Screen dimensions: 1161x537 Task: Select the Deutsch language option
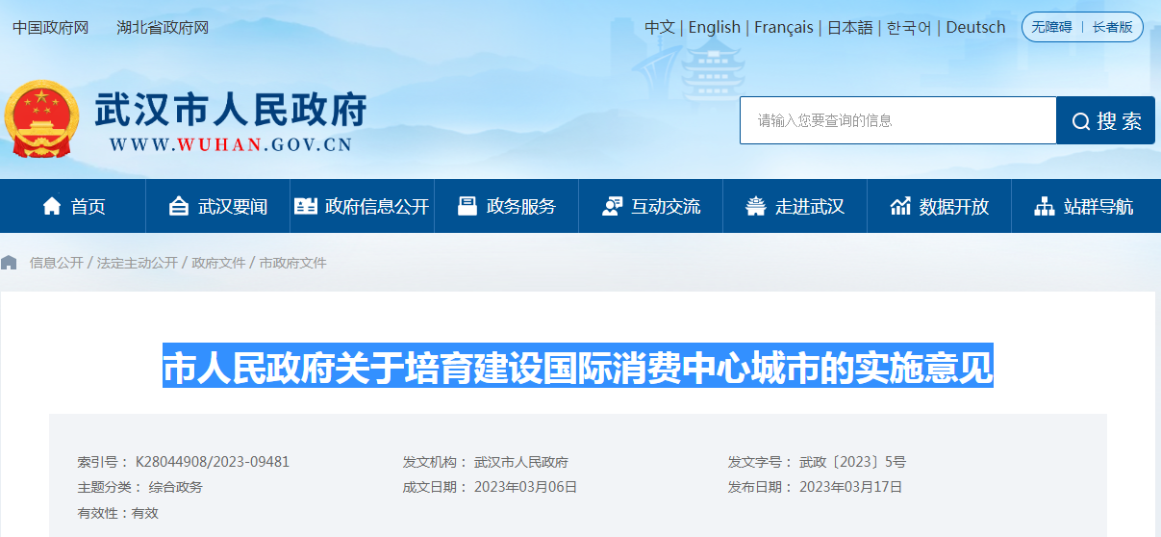[975, 27]
